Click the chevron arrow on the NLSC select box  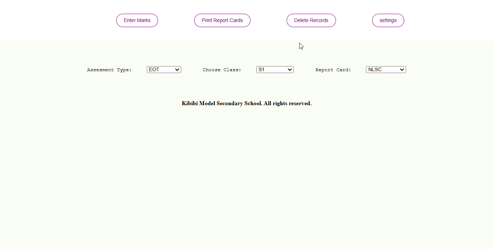[402, 70]
